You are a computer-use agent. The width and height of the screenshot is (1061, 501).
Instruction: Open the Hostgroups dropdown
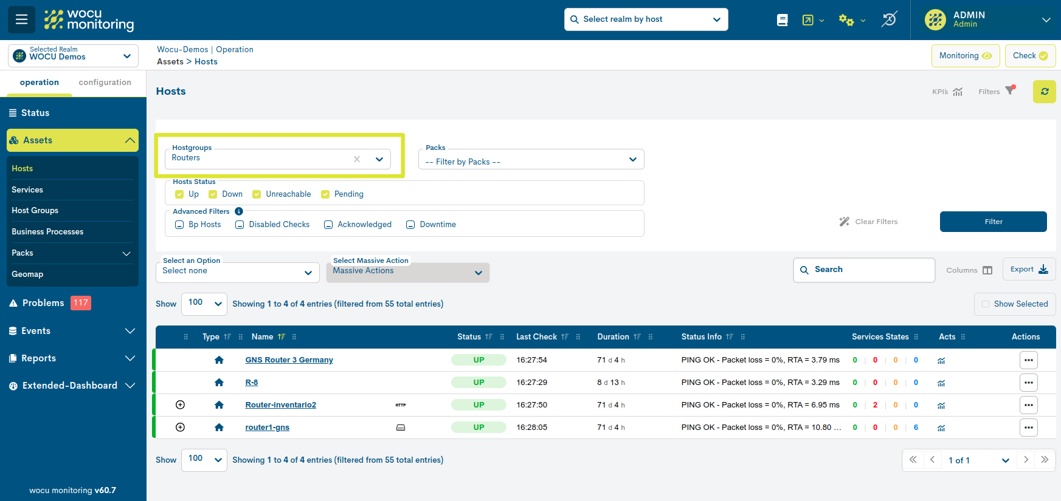coord(278,159)
